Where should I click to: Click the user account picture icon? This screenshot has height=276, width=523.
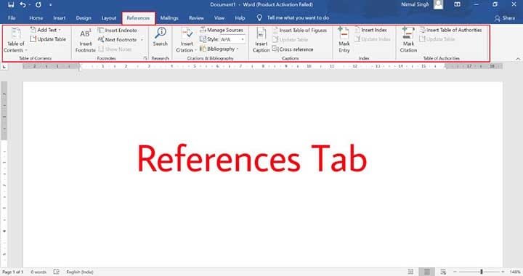(x=438, y=4)
